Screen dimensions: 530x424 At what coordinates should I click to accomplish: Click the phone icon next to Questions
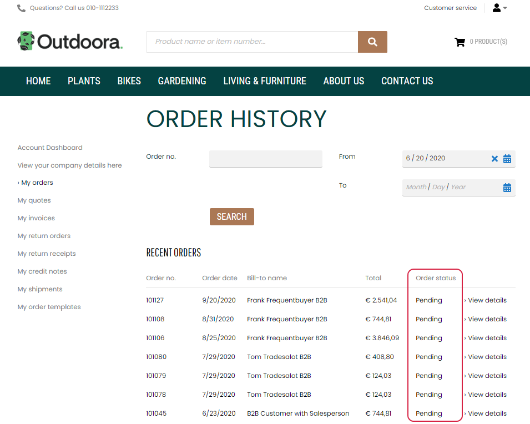point(21,8)
